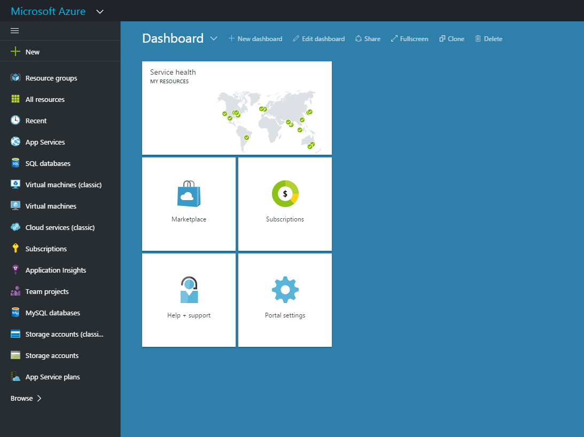Click the Microsoft Azure logo text

coord(49,11)
